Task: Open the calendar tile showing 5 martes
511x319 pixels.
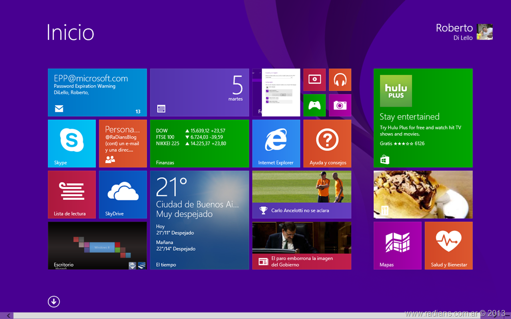Action: pyautogui.click(x=199, y=92)
